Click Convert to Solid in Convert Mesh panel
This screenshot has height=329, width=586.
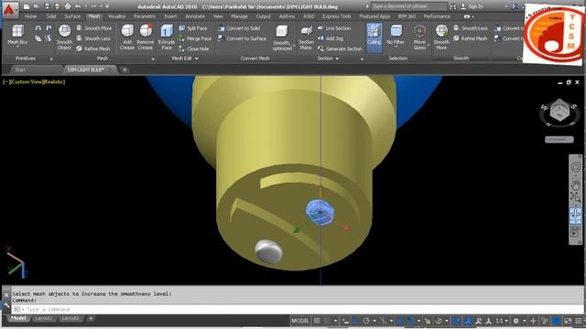pyautogui.click(x=238, y=28)
